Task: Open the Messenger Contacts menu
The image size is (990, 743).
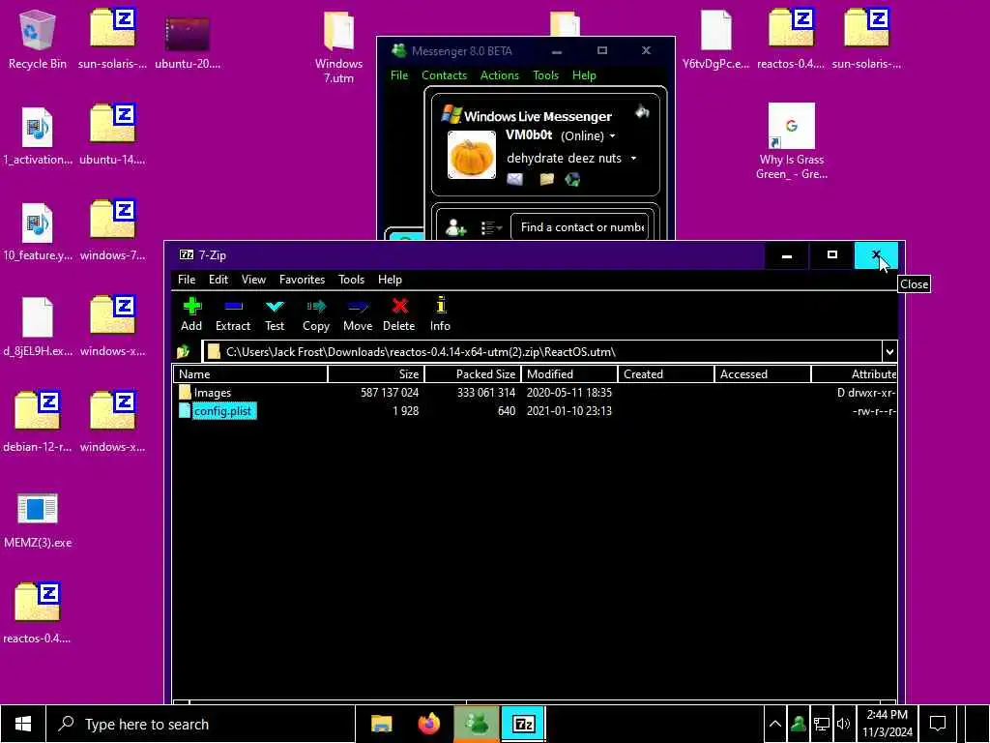Action: pyautogui.click(x=444, y=75)
